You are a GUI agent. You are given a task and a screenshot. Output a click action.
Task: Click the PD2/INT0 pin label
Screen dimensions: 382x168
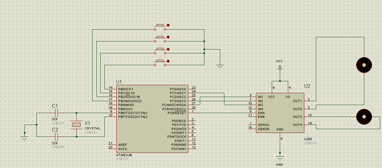pos(179,129)
